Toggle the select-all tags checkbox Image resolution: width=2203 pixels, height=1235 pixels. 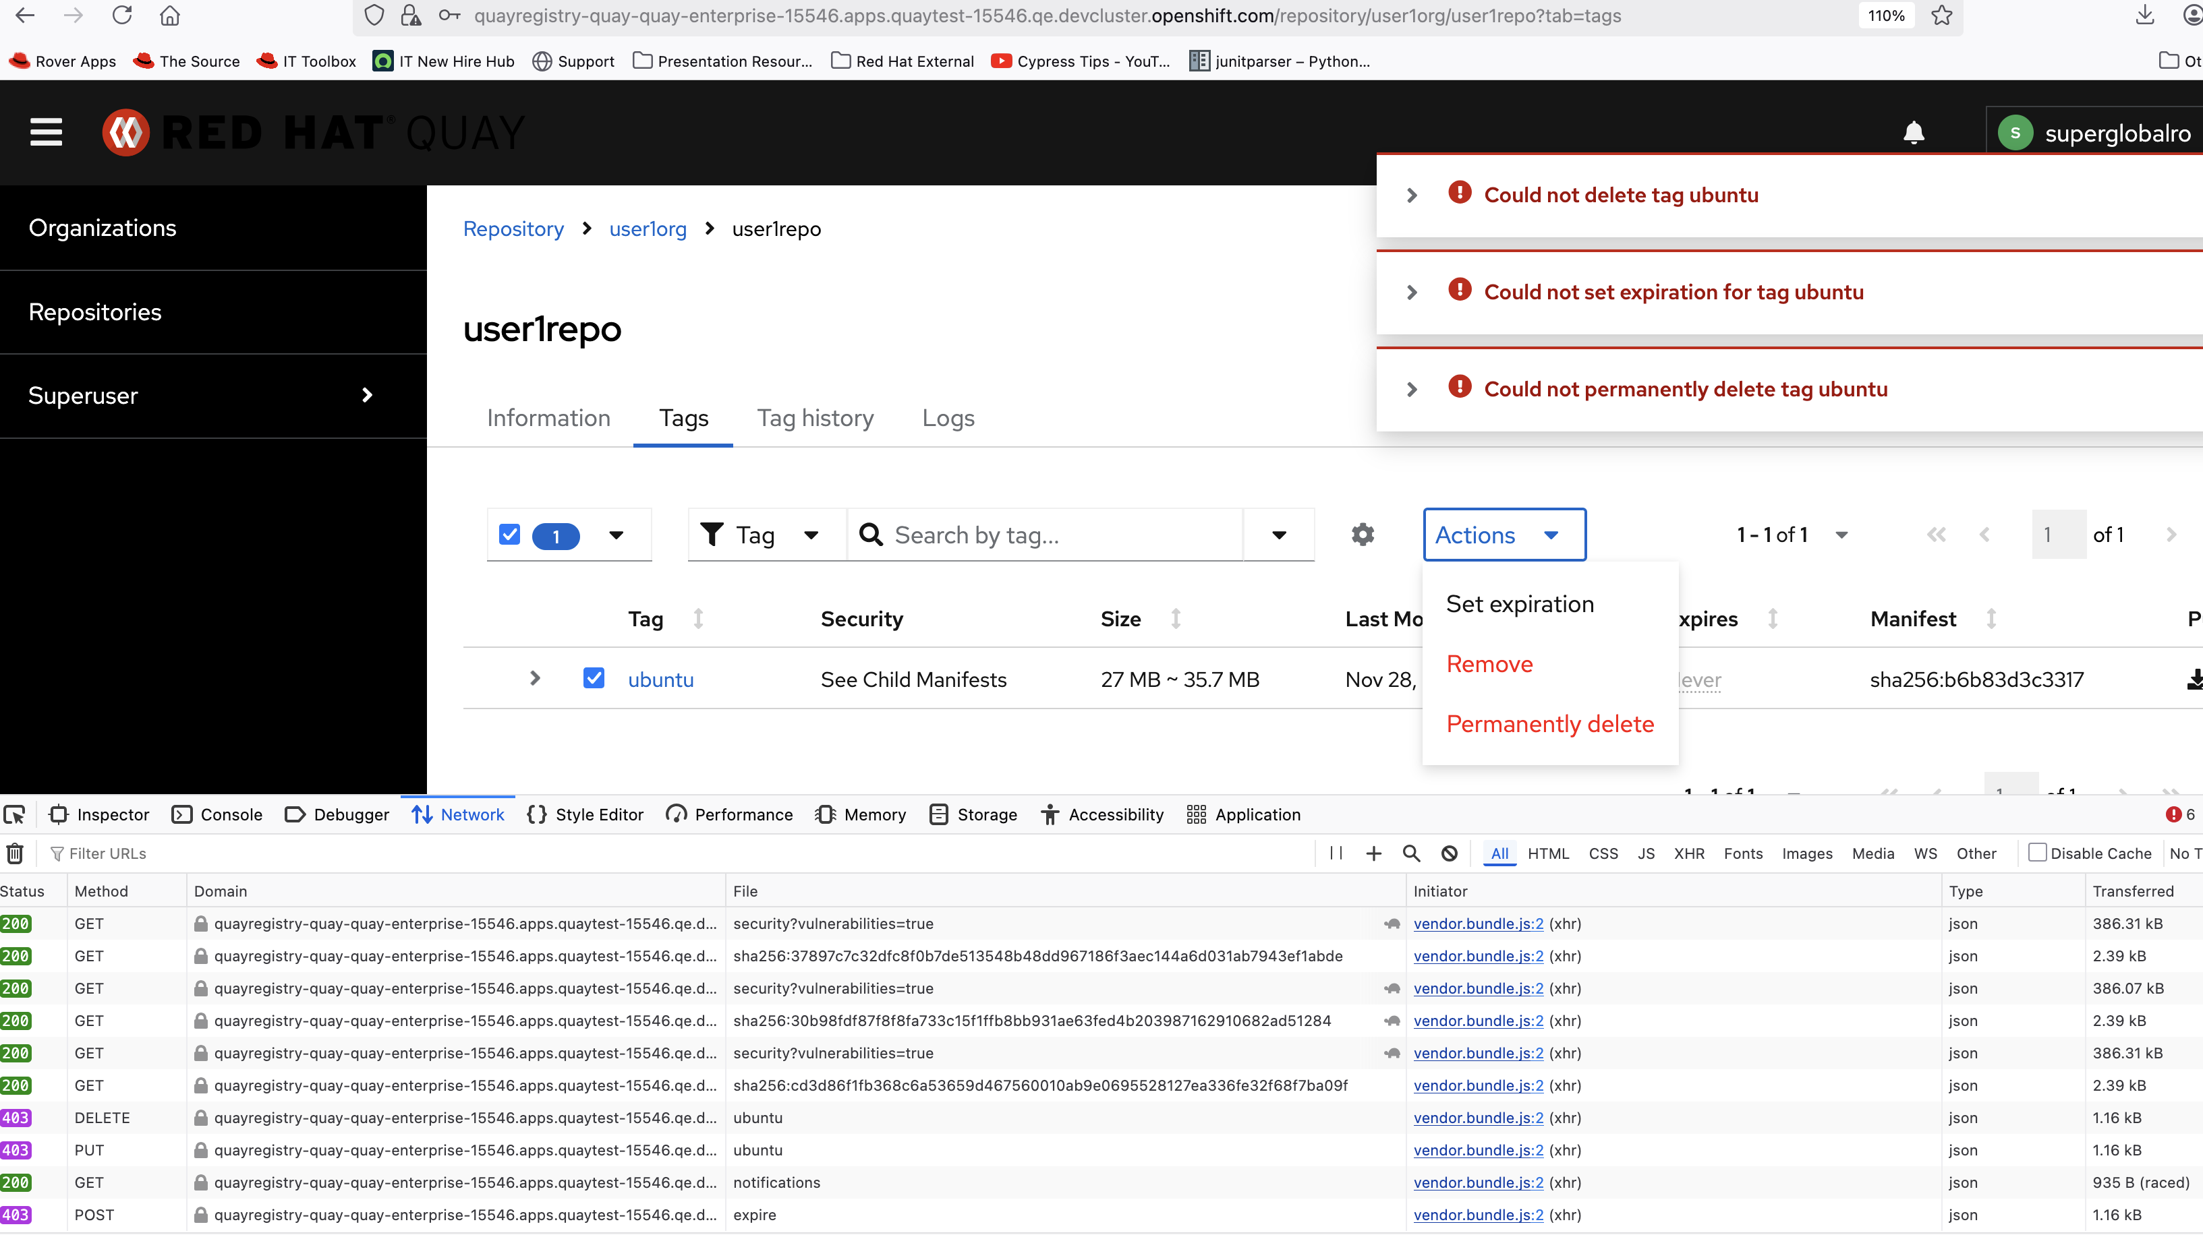(510, 535)
